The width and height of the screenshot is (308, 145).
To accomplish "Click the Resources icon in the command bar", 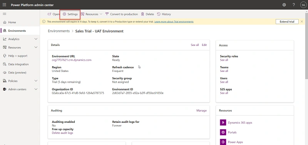I will (x=82, y=14).
